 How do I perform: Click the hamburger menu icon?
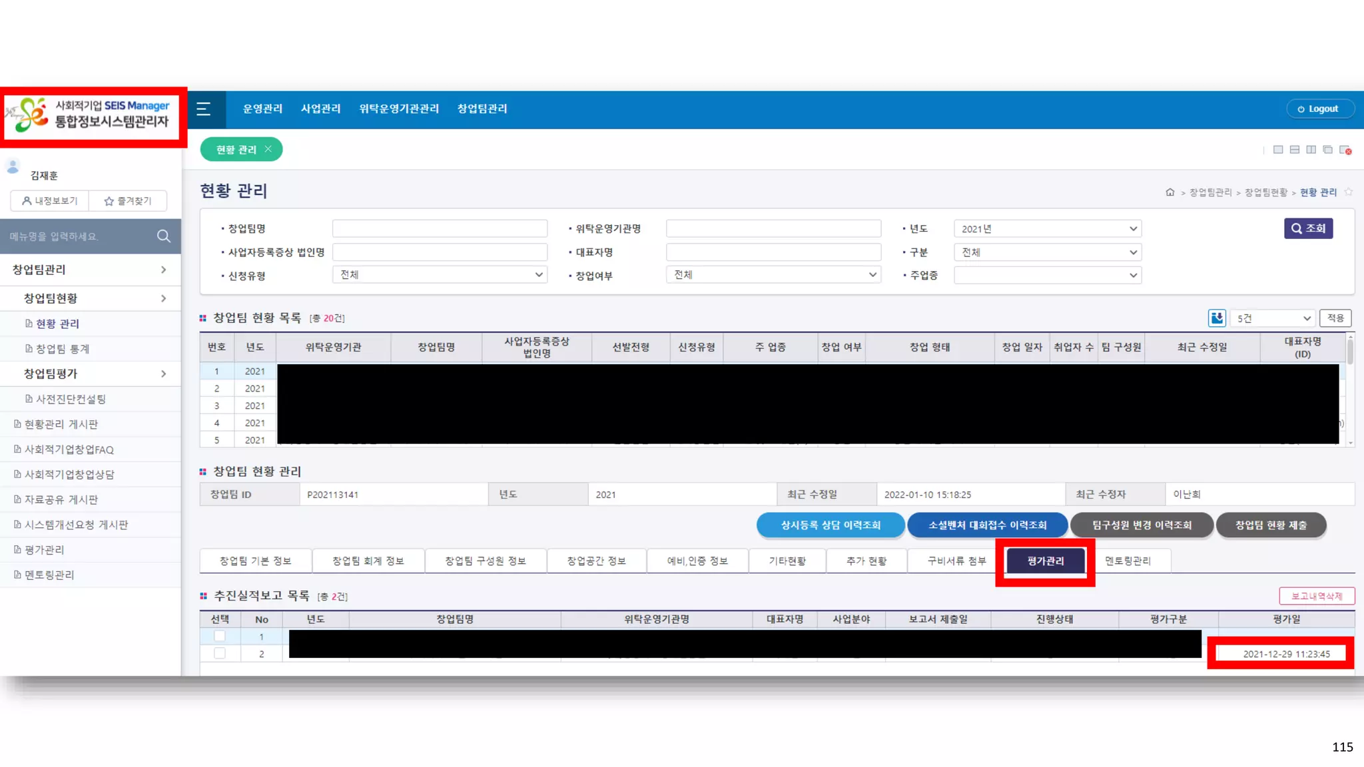tap(204, 109)
